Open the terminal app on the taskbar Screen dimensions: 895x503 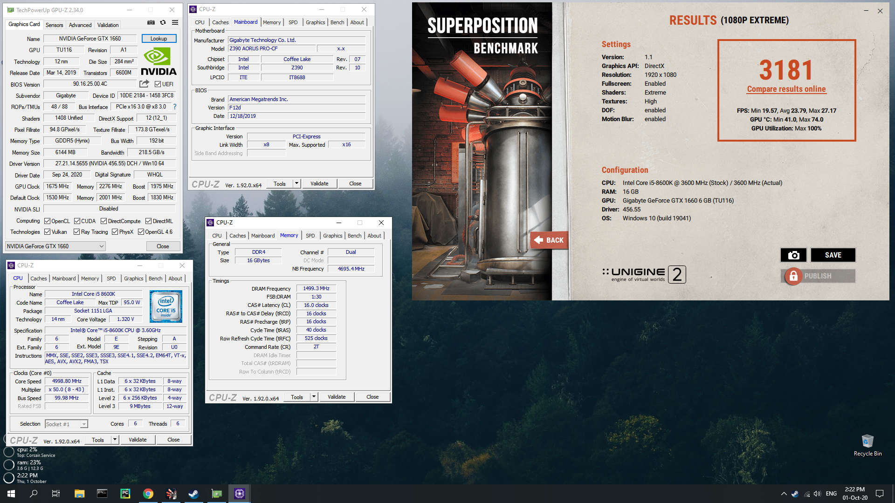click(x=102, y=494)
